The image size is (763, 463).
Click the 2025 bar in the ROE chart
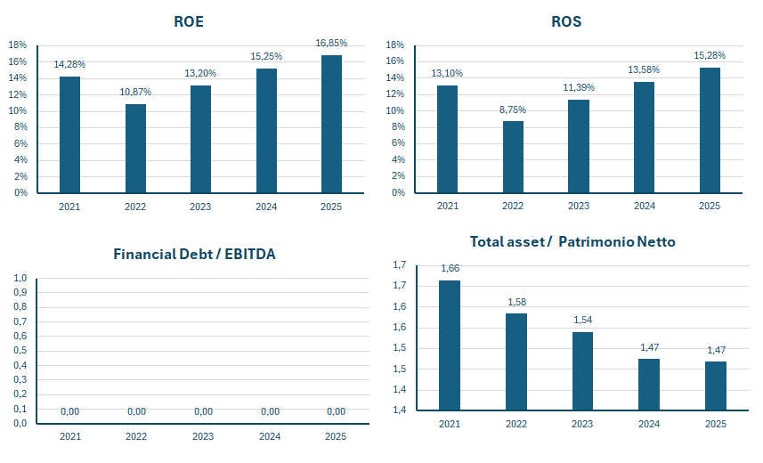[x=331, y=124]
